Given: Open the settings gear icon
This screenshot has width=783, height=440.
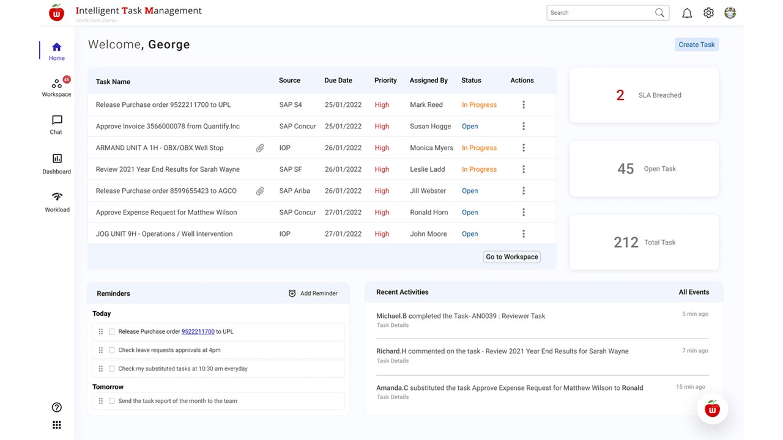Looking at the screenshot, I should click(708, 13).
